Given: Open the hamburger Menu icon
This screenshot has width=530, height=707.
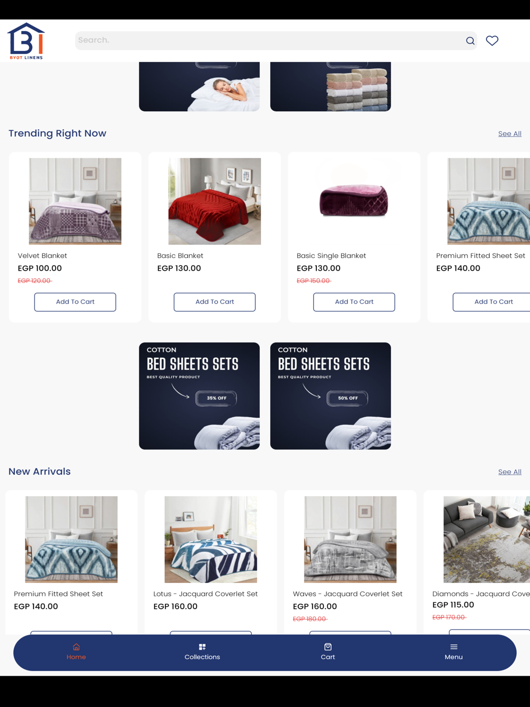Looking at the screenshot, I should 454,647.
